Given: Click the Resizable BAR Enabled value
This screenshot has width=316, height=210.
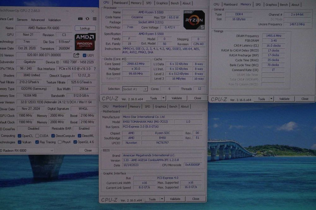Looking at the screenshot, I should 84,128.
